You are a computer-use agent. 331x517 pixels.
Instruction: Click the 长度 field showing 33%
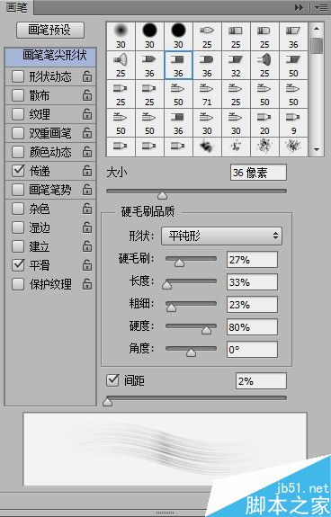point(252,282)
